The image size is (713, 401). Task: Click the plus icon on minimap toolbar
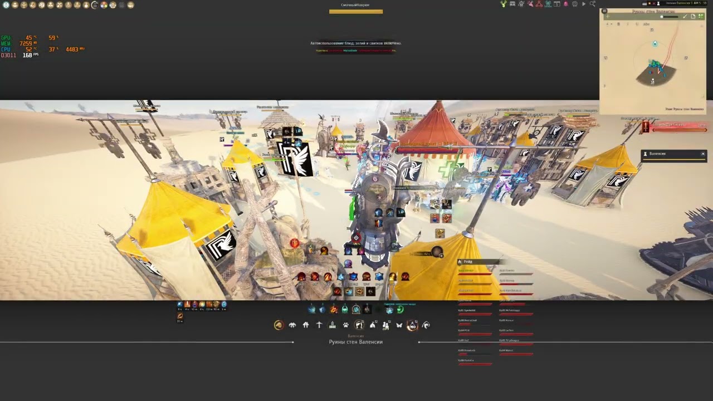(608, 16)
